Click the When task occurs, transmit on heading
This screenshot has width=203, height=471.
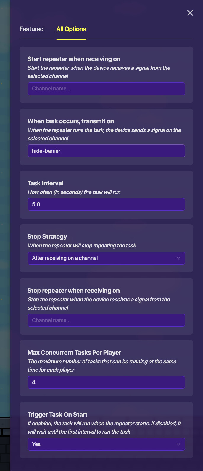(71, 121)
